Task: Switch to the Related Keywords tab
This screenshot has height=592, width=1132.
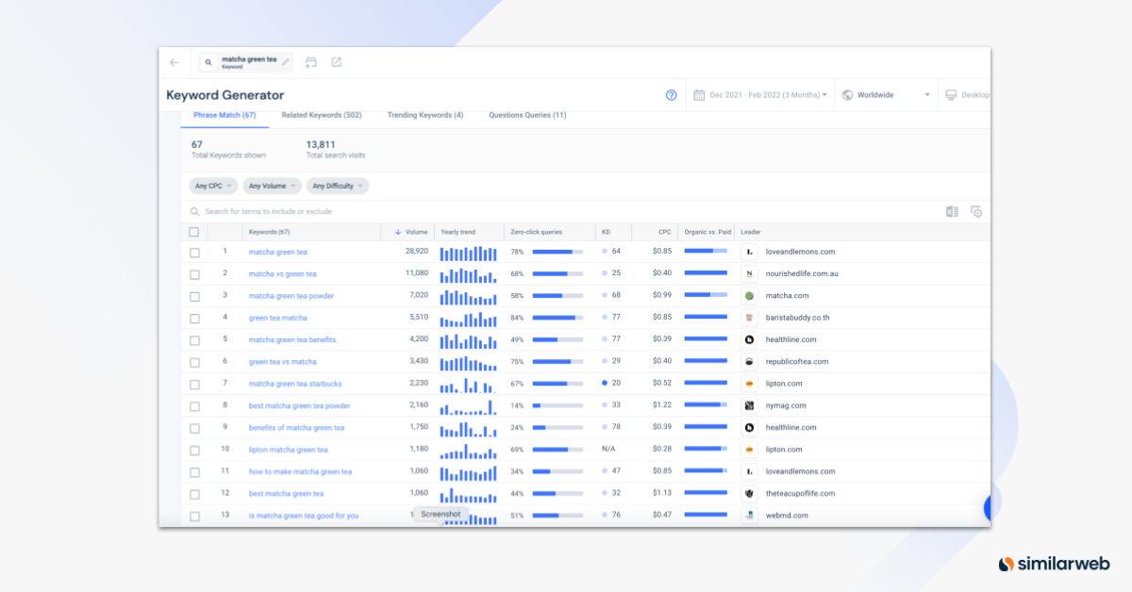Action: point(322,115)
